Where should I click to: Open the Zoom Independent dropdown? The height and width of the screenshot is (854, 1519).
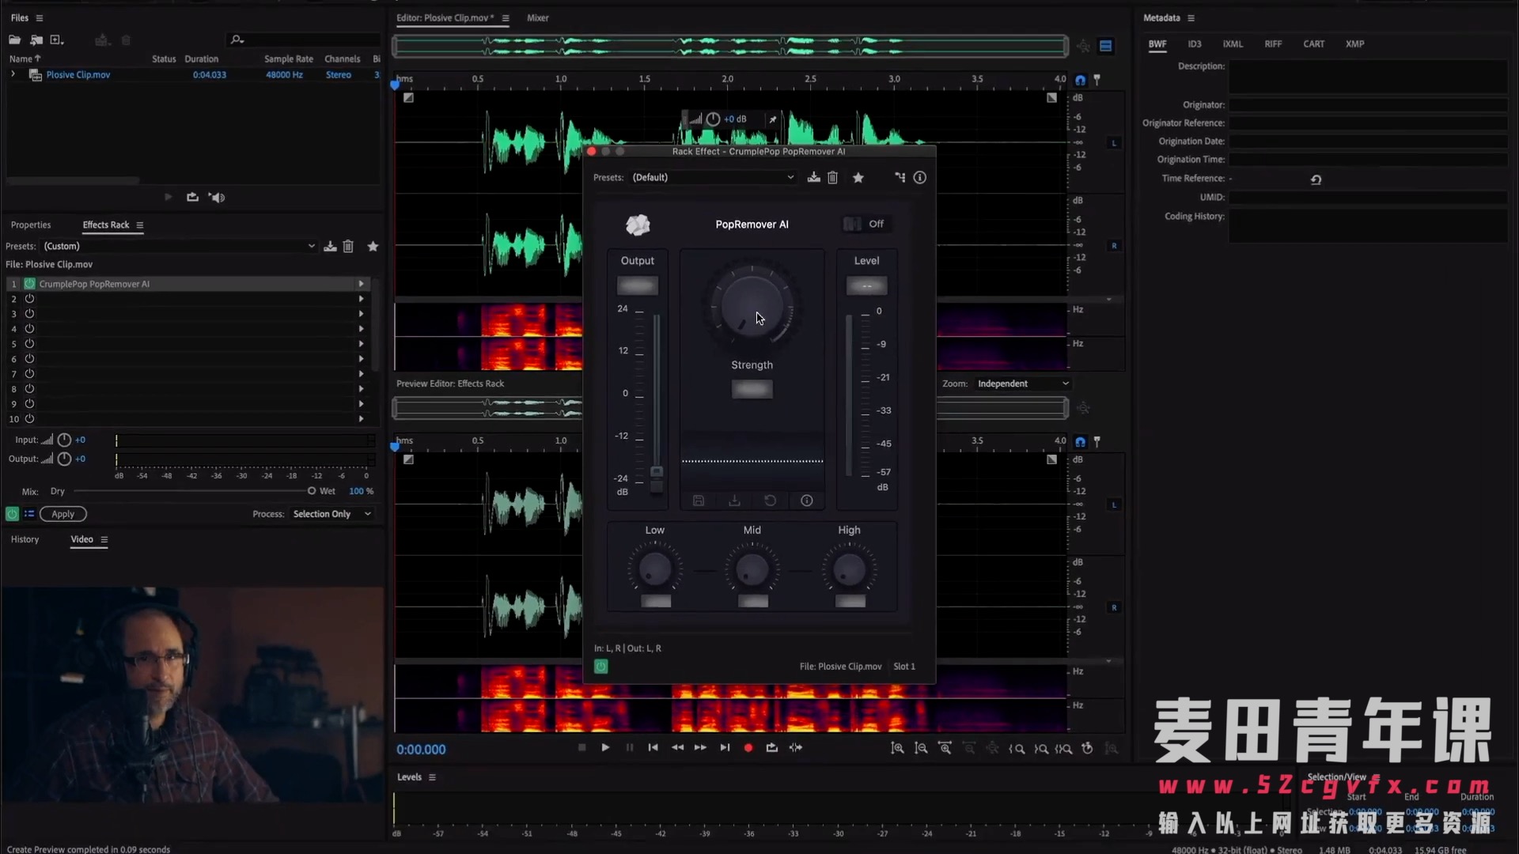1022,384
